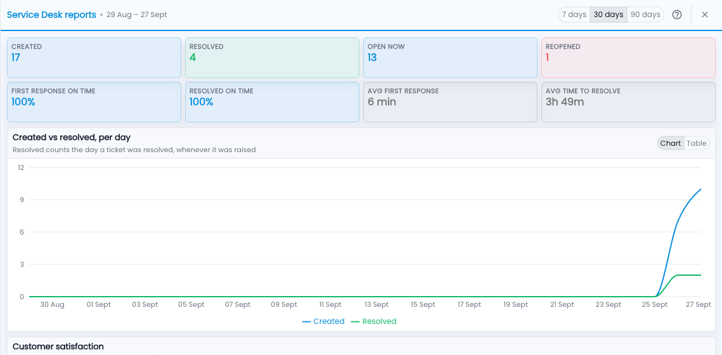722x355 pixels.
Task: Select First Response On Time card
Action: pos(94,102)
